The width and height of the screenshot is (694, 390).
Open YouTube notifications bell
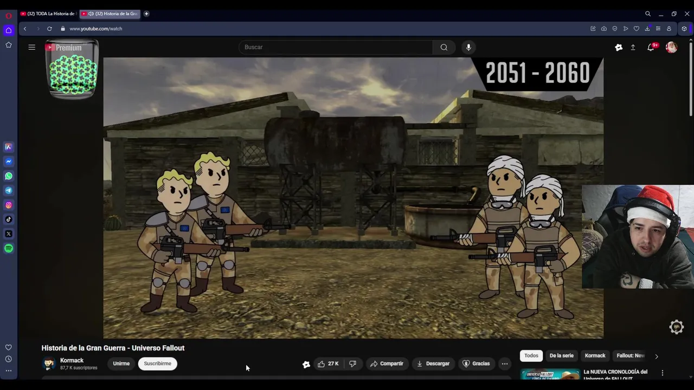tap(651, 47)
